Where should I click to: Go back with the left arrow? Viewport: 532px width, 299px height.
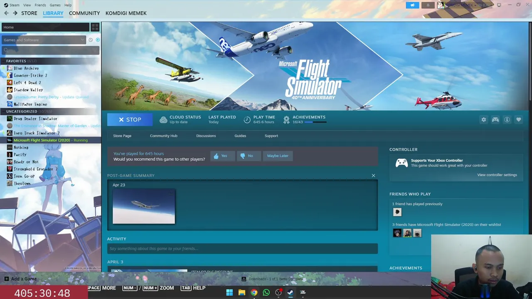click(6, 13)
